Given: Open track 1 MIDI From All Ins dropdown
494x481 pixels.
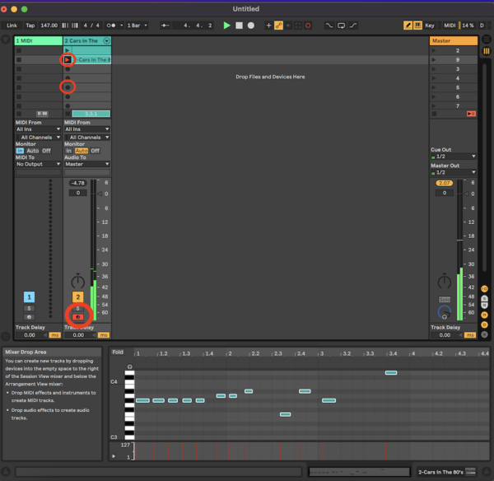Looking at the screenshot, I should [x=38, y=129].
